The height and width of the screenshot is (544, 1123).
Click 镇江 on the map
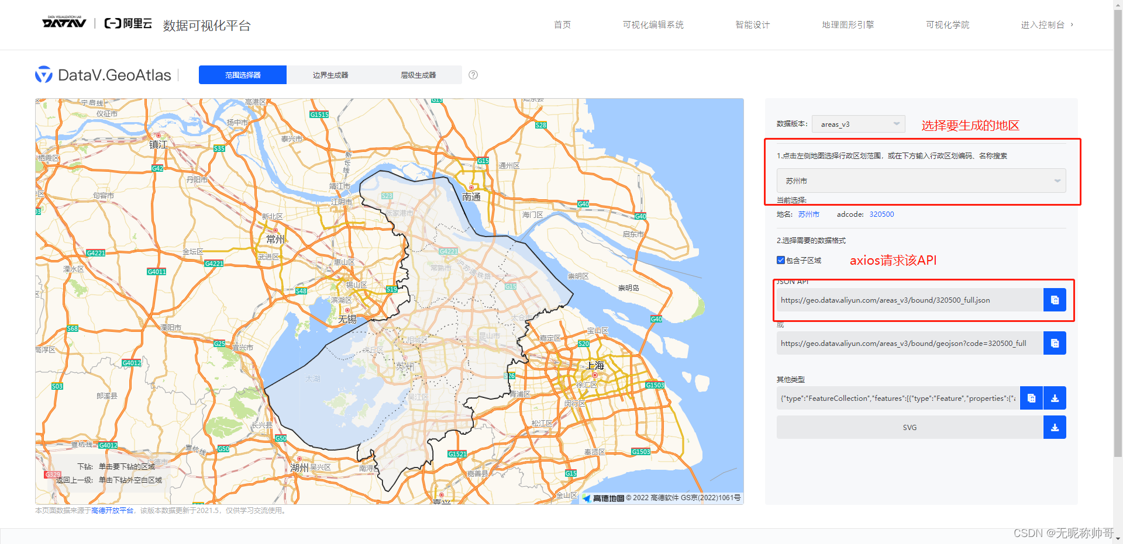159,144
